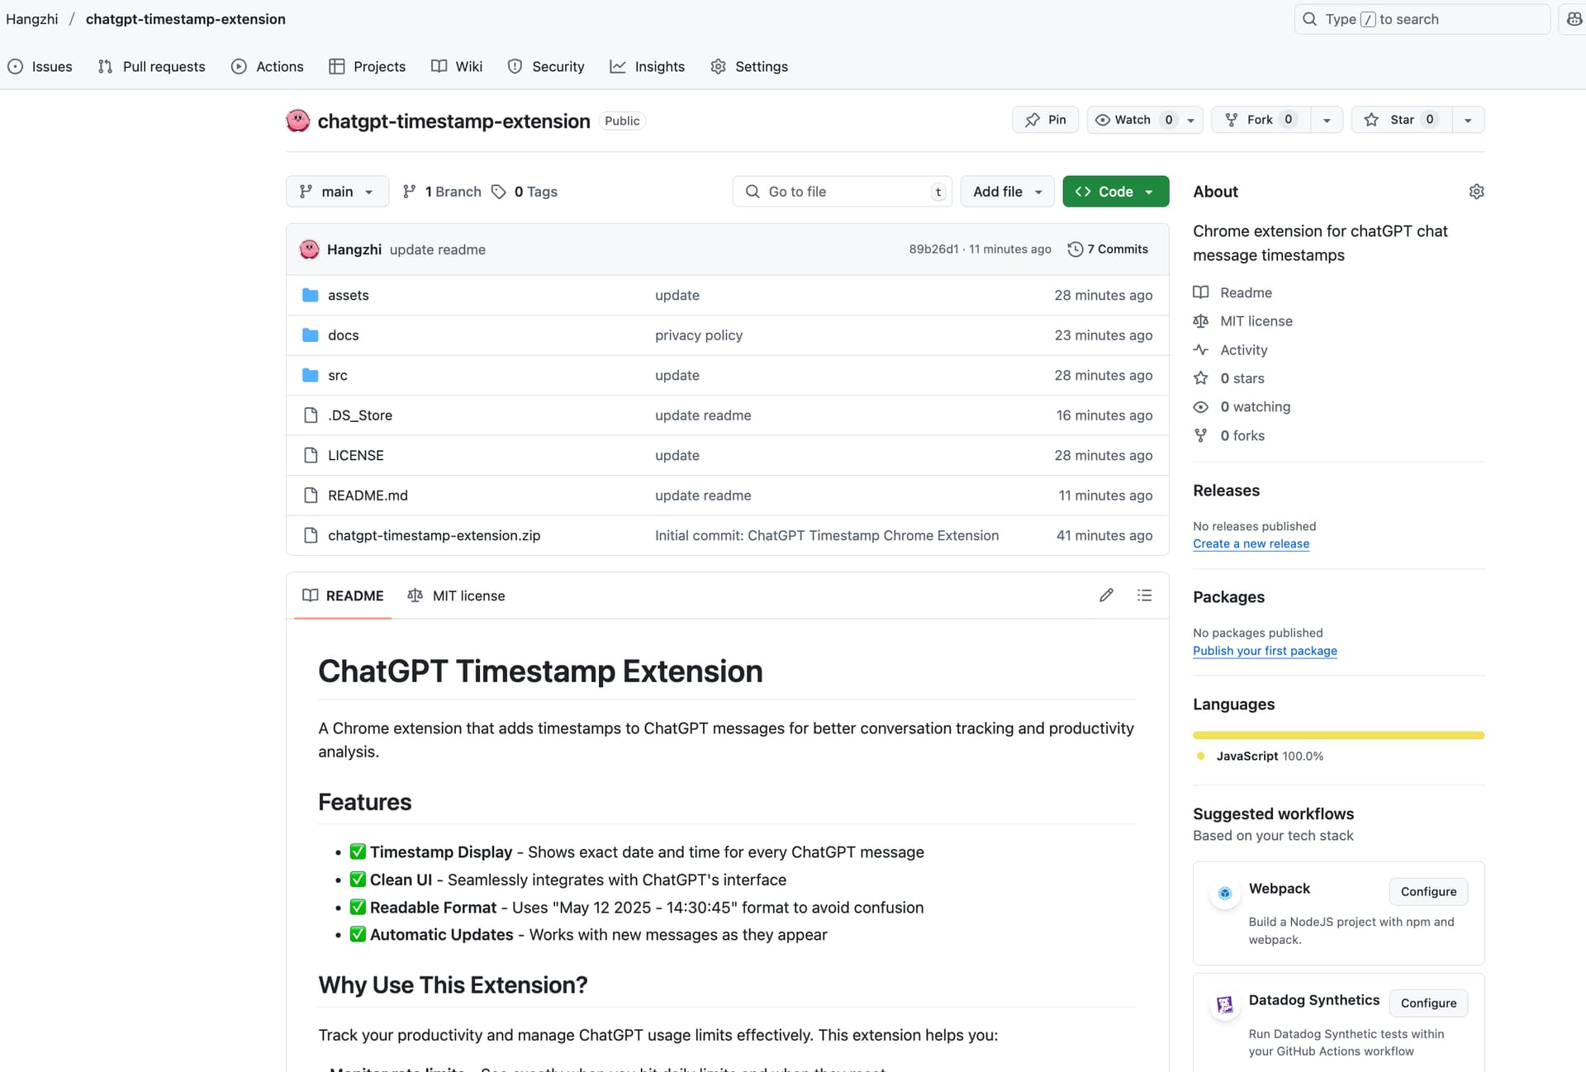Click the .DS_Store file icon
The height and width of the screenshot is (1072, 1586).
click(x=311, y=415)
